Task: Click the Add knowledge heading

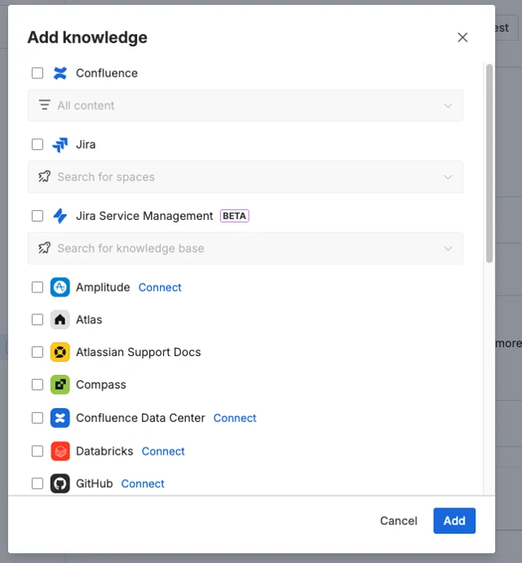Action: pyautogui.click(x=87, y=37)
